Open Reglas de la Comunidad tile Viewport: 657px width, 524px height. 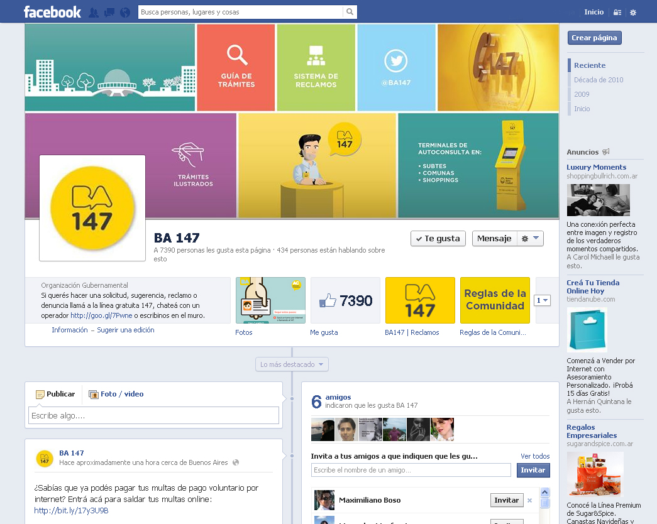pos(495,300)
